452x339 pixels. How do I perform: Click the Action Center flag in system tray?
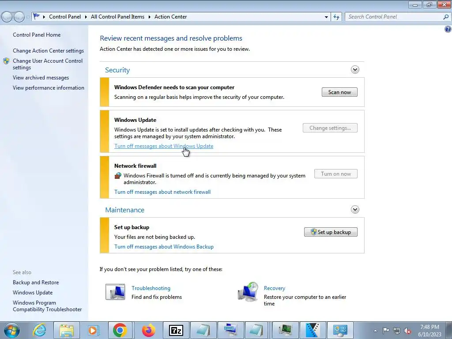[x=386, y=330]
